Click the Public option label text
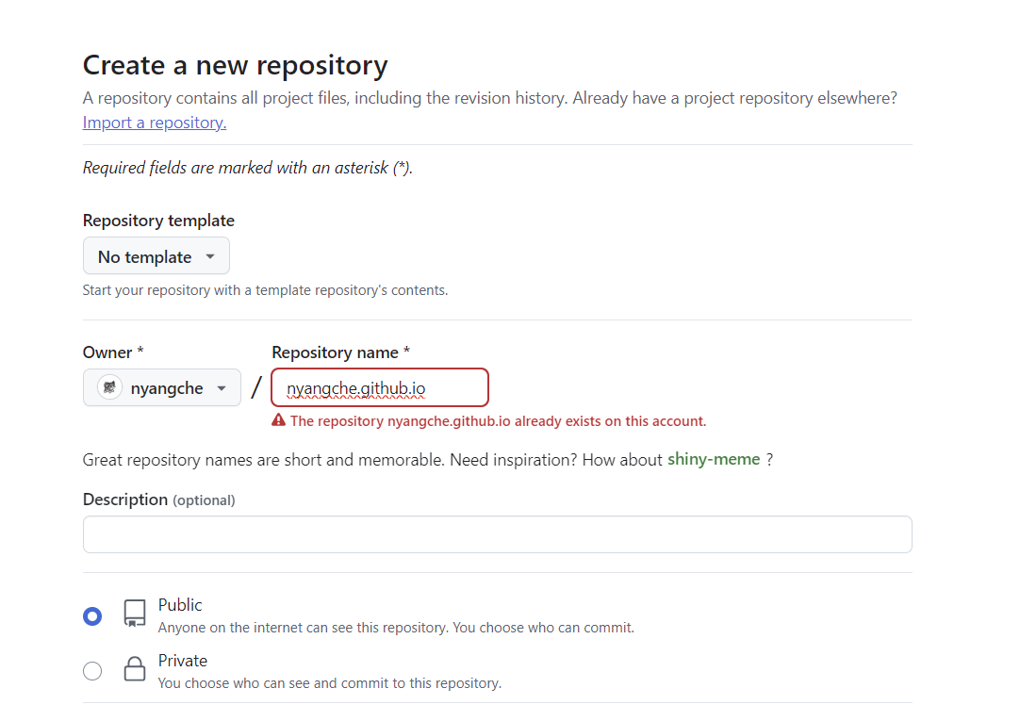1020x721 pixels. coord(180,604)
